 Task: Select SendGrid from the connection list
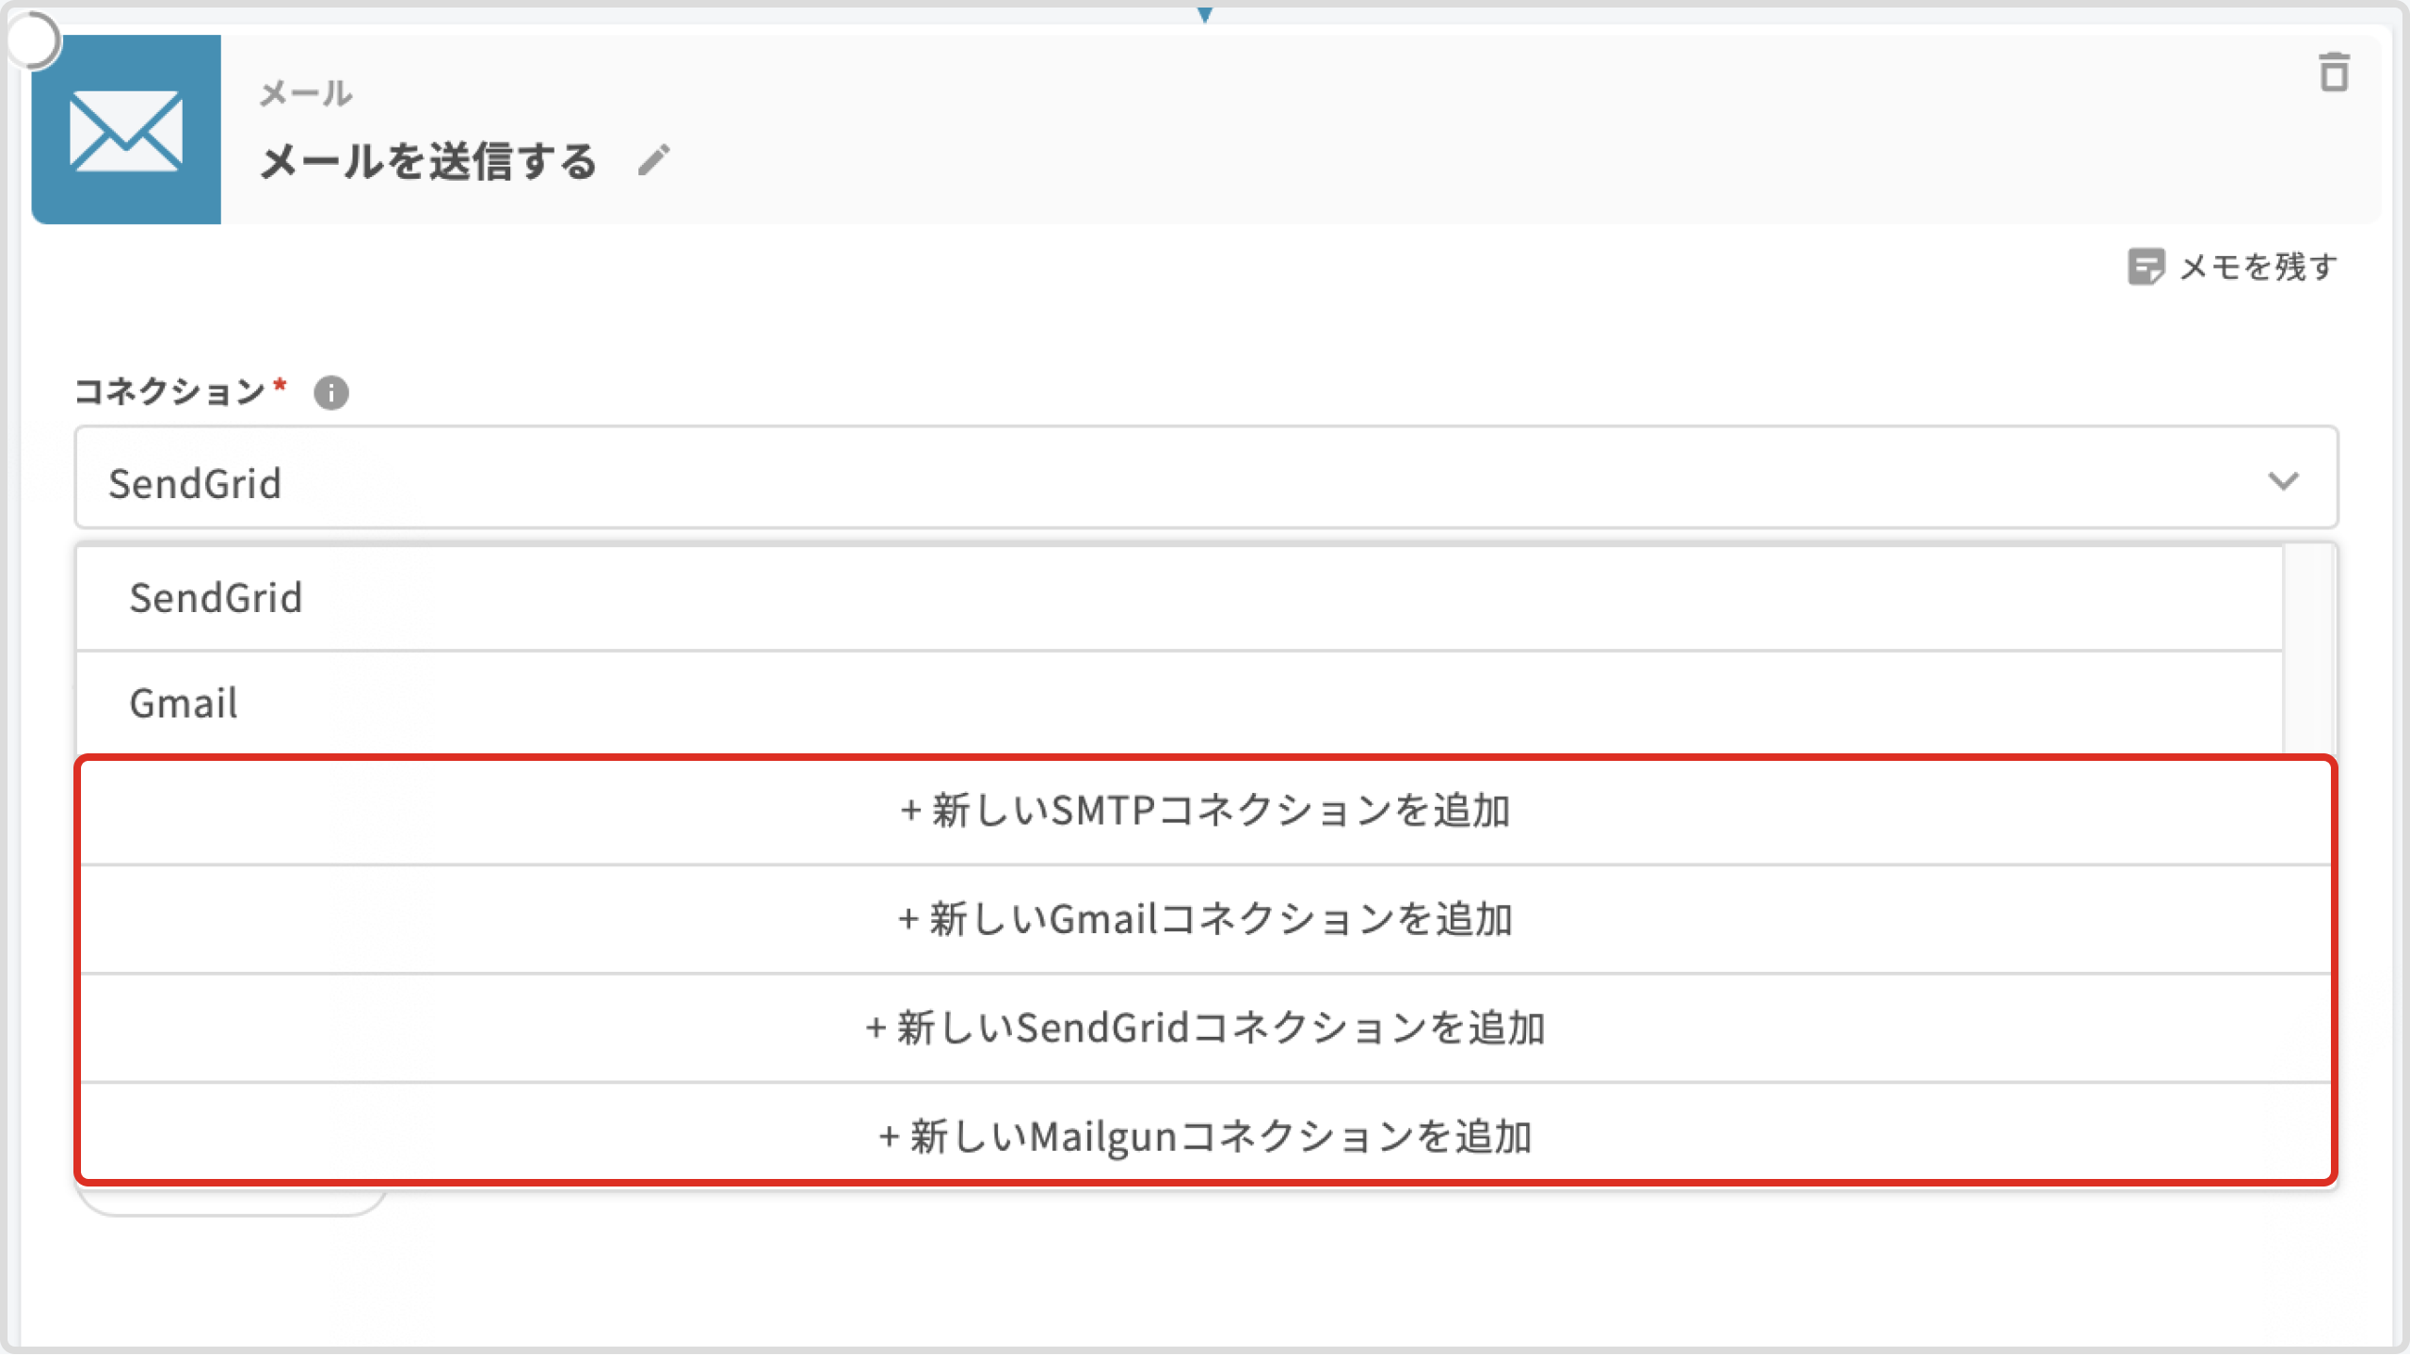(x=217, y=598)
